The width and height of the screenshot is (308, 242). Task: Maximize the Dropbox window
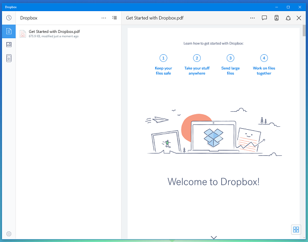point(288,7)
